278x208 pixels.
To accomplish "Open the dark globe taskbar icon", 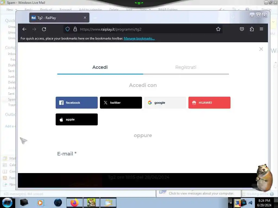I will (58, 203).
